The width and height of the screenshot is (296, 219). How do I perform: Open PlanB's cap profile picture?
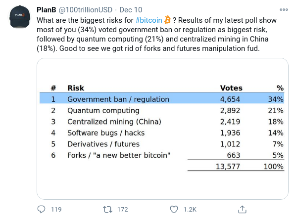tap(20, 17)
